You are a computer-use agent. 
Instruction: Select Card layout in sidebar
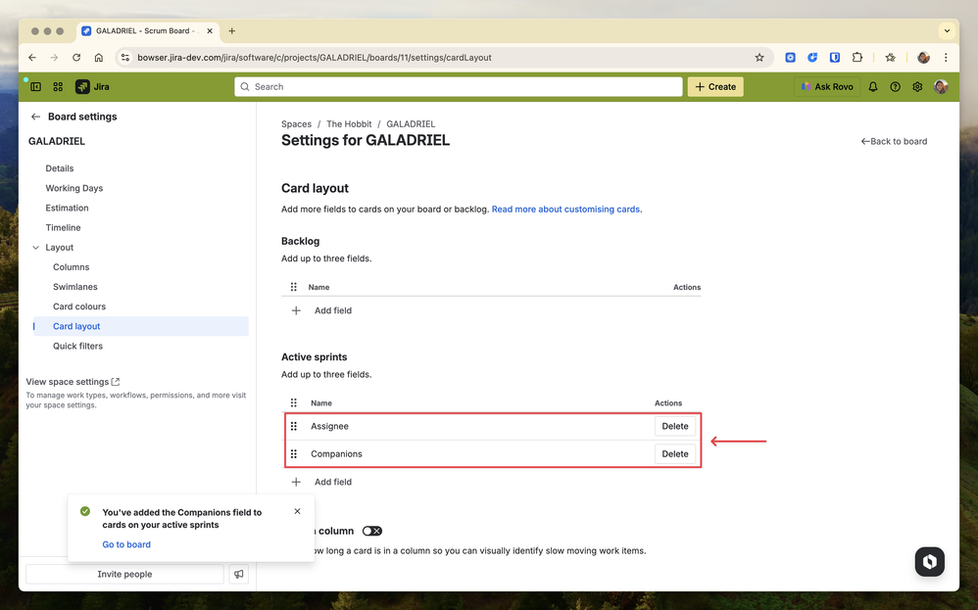[141, 326]
